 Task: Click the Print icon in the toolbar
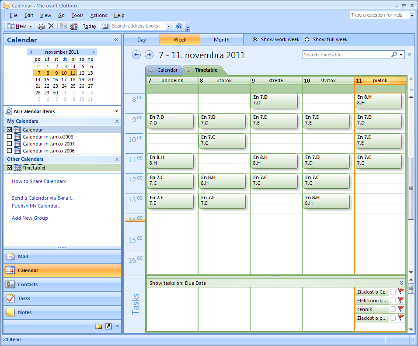41,26
